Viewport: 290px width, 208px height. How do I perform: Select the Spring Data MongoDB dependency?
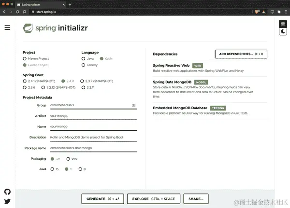click(210, 89)
